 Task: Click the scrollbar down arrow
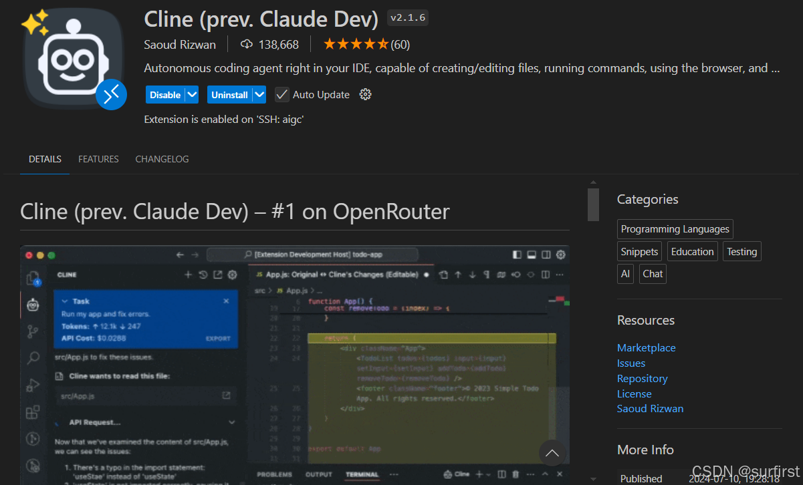(593, 479)
